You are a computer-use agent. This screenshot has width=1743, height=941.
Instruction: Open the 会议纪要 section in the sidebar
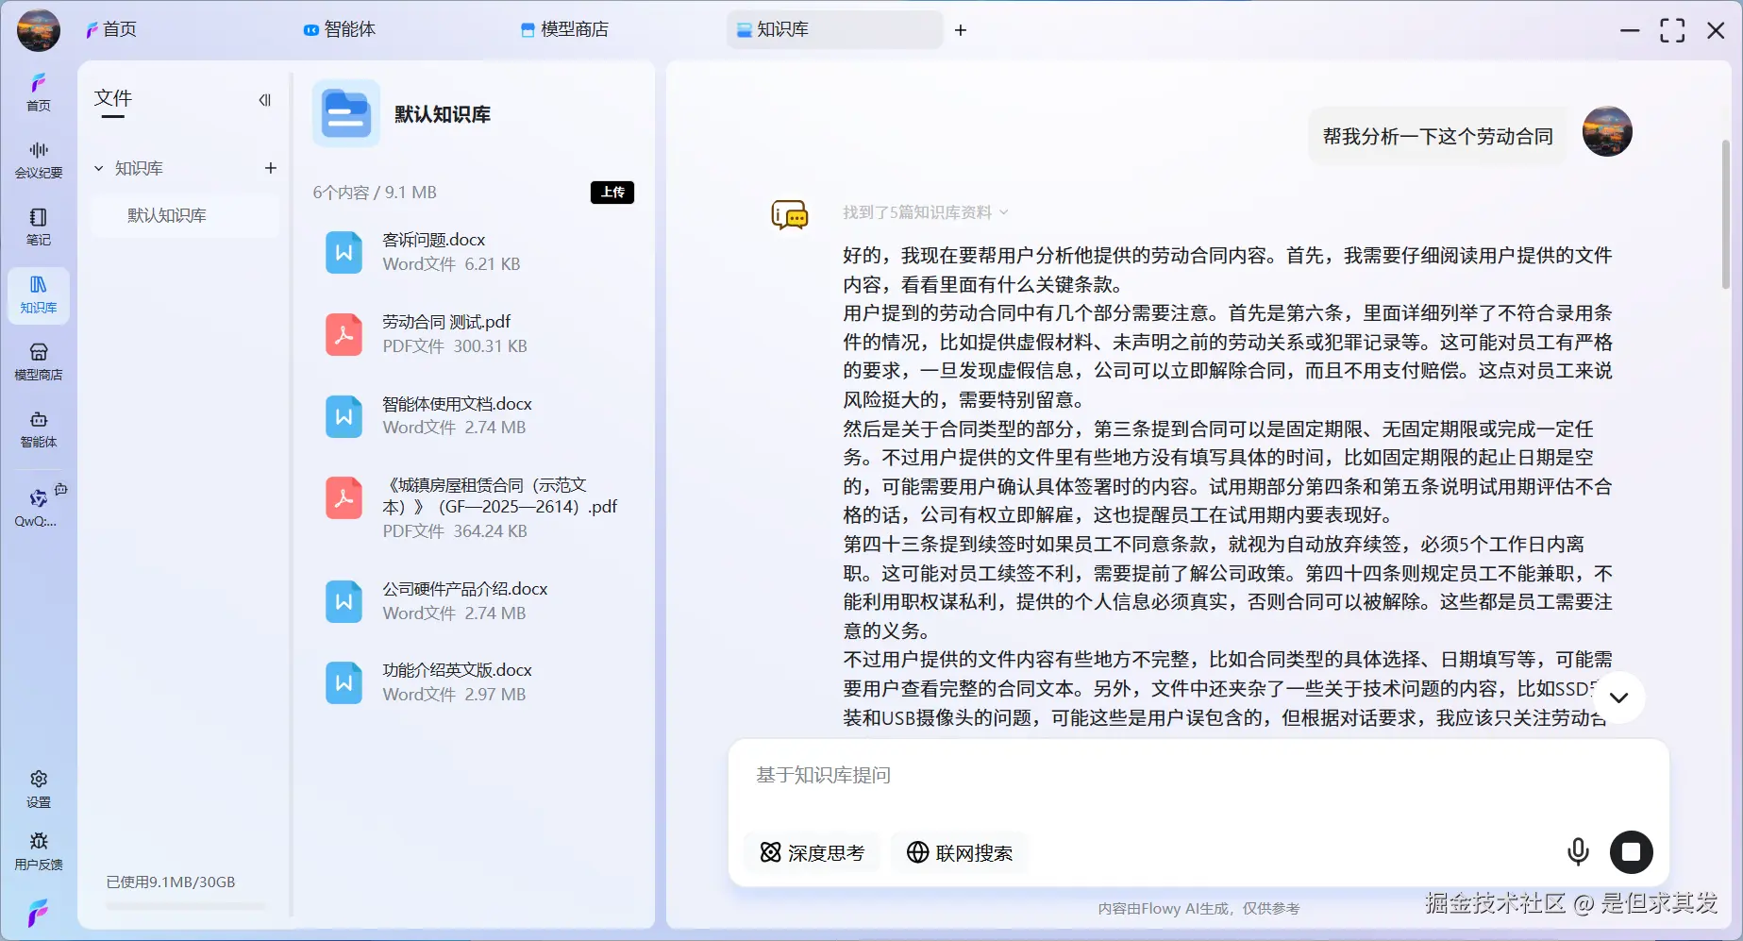38,159
